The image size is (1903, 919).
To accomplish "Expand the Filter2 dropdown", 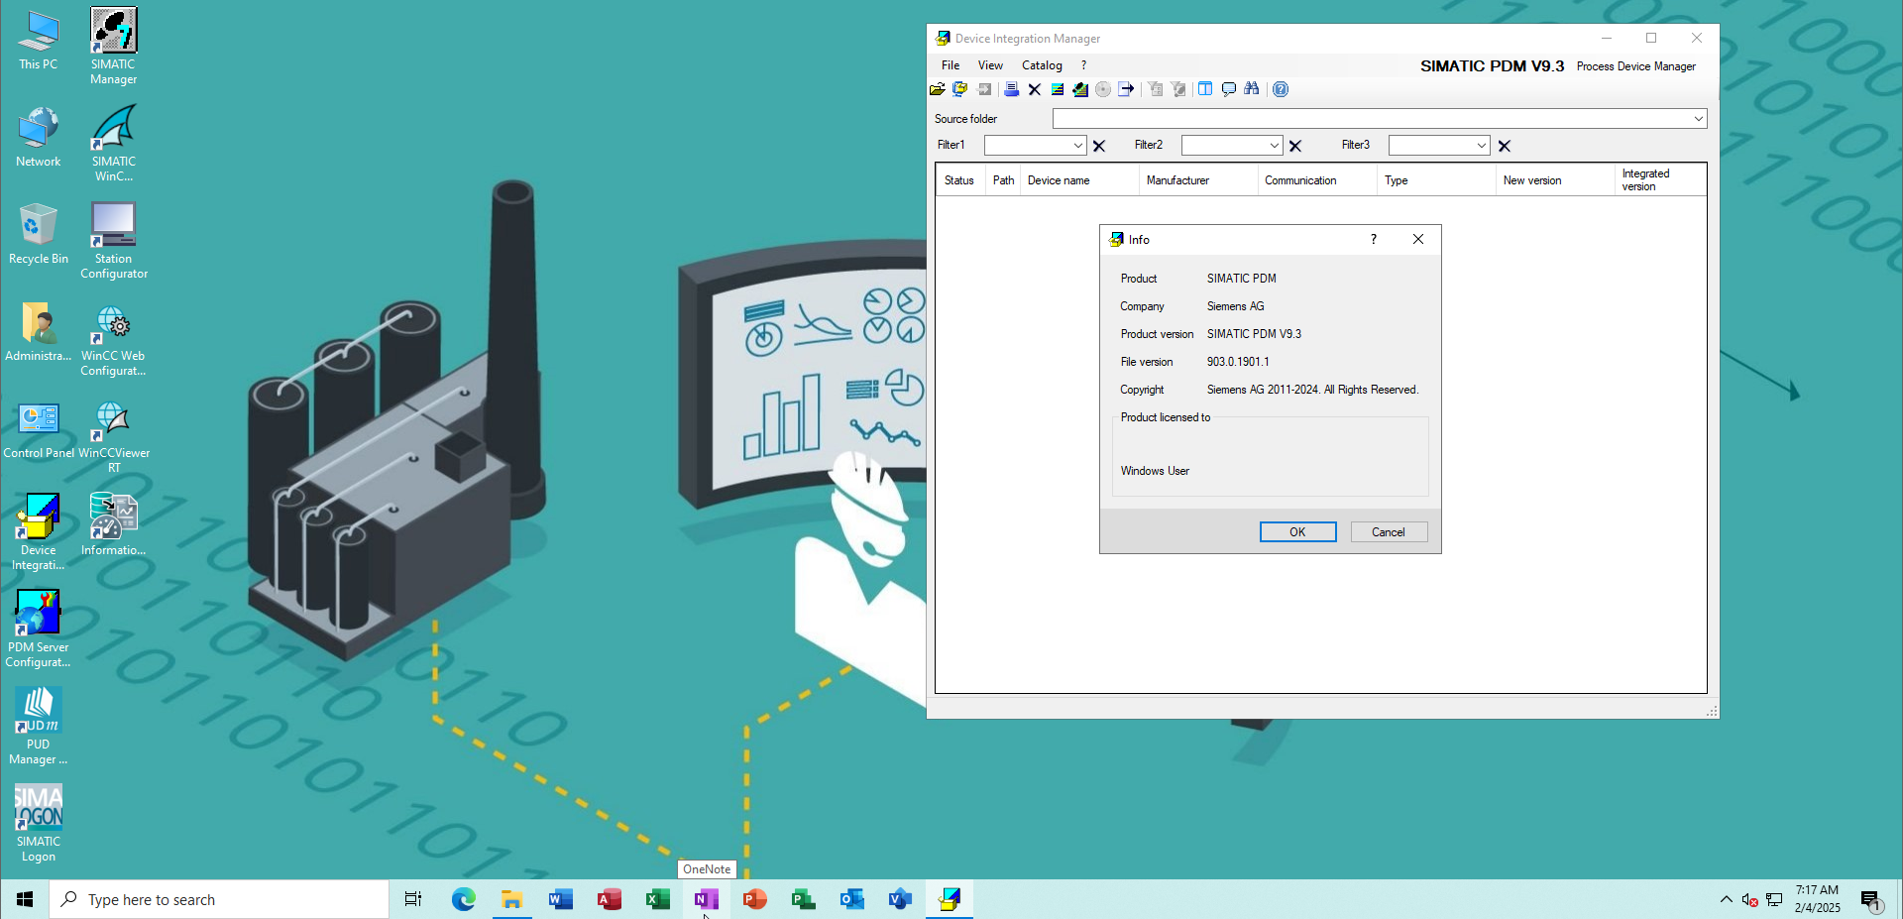I will (1275, 146).
